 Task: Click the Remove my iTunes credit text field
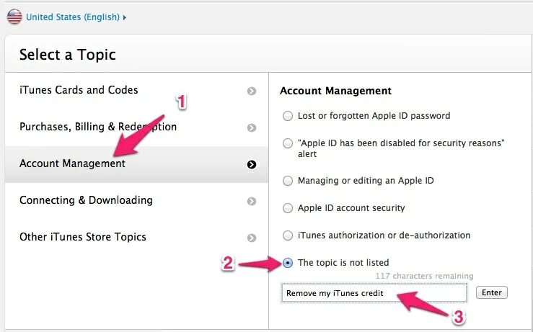coord(374,292)
